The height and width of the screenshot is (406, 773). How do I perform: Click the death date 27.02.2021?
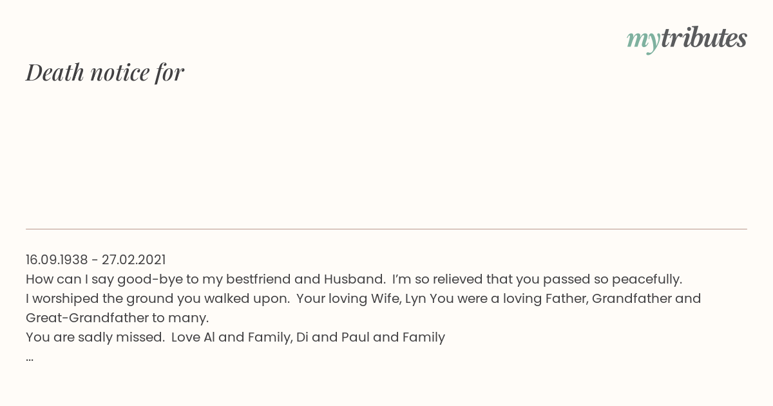tap(133, 260)
